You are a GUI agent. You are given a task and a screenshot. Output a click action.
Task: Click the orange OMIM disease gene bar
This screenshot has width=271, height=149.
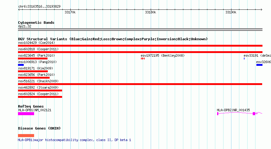coord(26,136)
